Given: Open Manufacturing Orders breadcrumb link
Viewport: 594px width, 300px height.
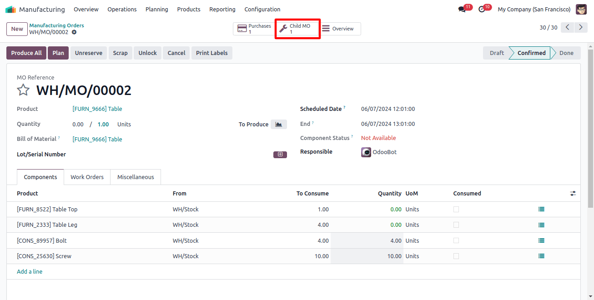Looking at the screenshot, I should (56, 25).
